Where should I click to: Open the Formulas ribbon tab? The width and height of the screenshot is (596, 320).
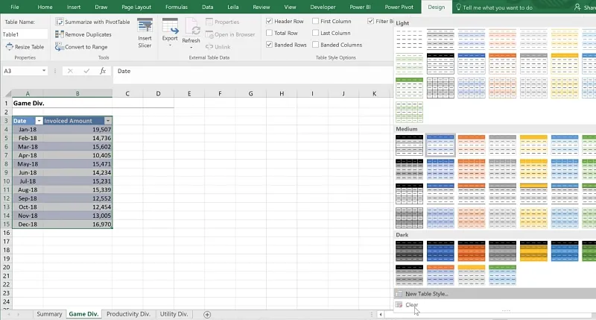tap(176, 7)
